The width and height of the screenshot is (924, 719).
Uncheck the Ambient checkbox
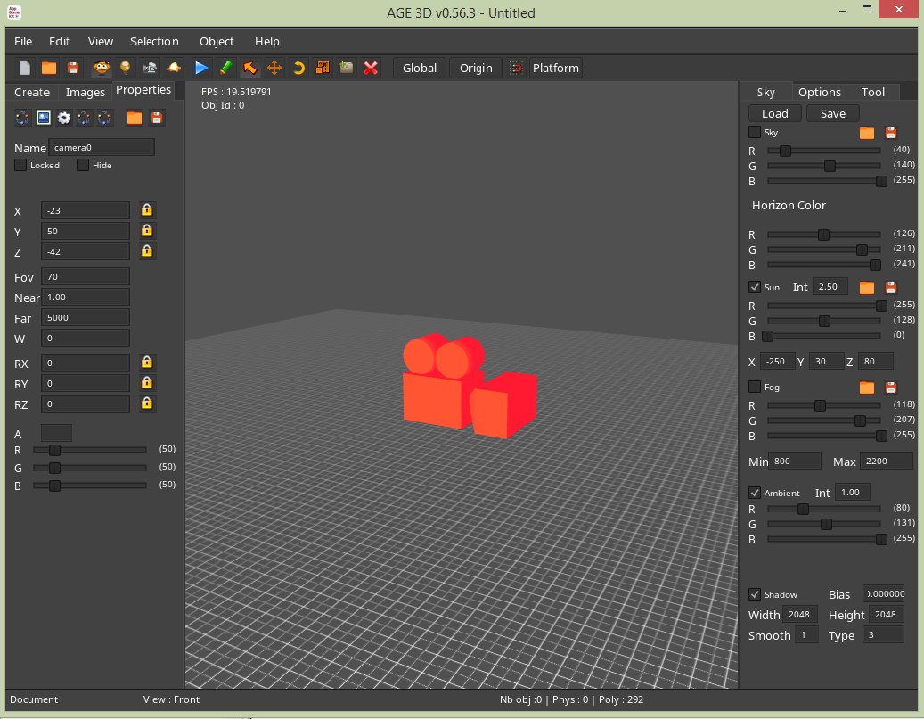click(x=755, y=493)
